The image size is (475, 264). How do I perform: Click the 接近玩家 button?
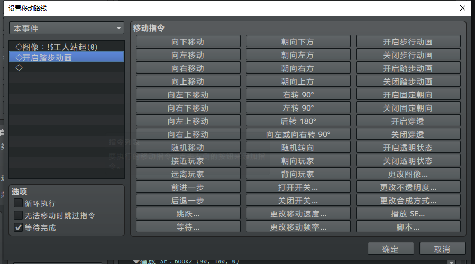188,161
